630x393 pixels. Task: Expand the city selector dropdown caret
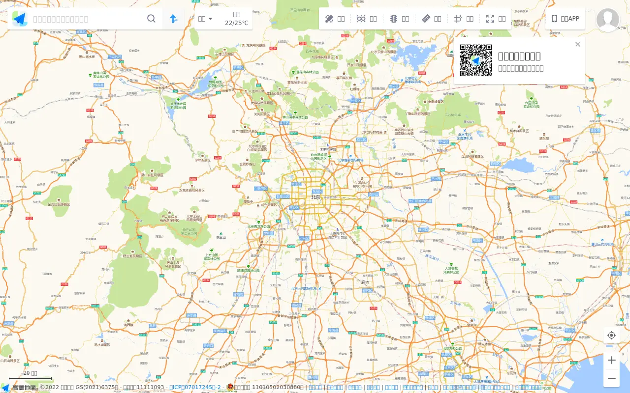pyautogui.click(x=211, y=19)
